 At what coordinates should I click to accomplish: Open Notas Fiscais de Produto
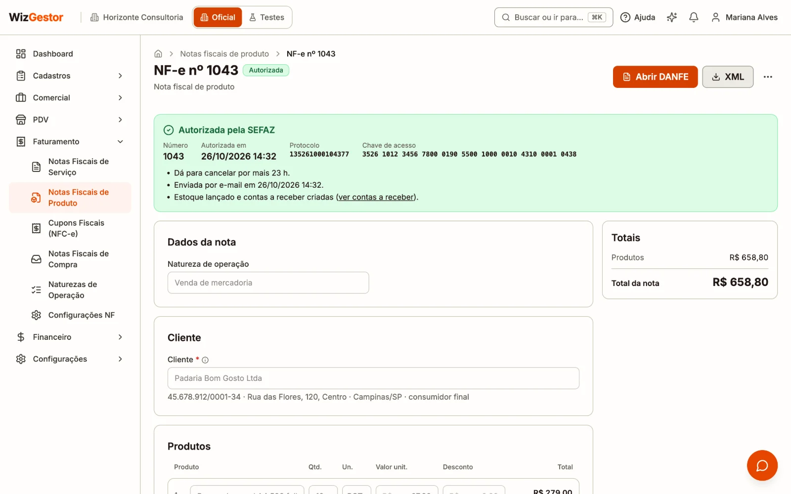point(70,198)
